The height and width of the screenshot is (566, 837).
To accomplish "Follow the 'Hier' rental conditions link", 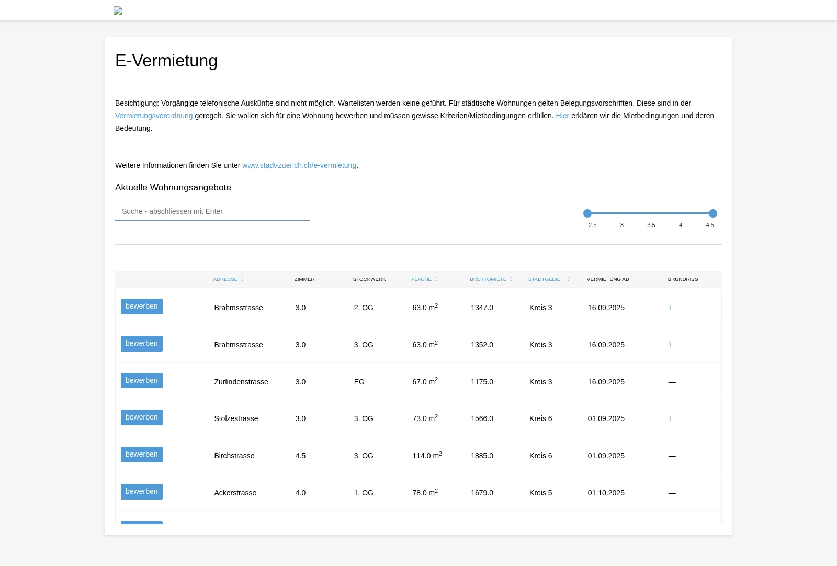I will (562, 116).
